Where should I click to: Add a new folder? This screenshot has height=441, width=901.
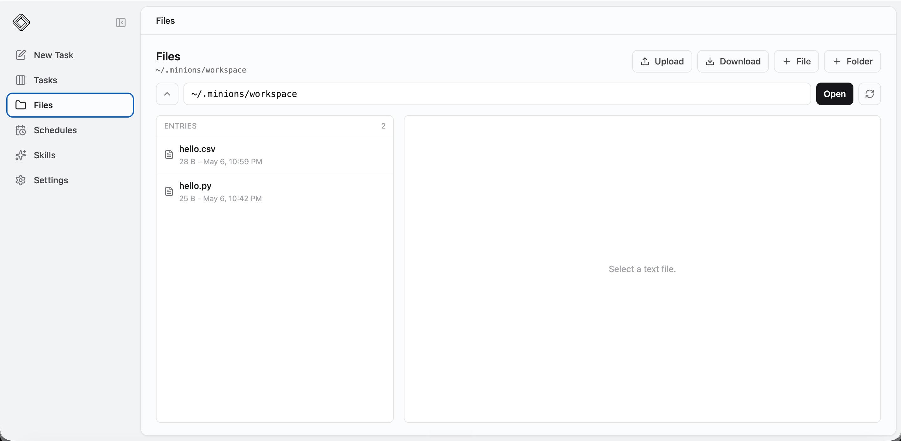pyautogui.click(x=852, y=62)
